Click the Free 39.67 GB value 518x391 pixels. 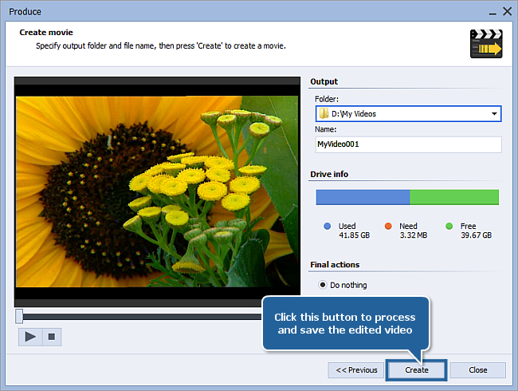[476, 235]
